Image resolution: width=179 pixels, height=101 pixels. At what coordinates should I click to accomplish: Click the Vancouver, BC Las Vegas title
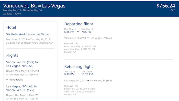coord(34,6)
